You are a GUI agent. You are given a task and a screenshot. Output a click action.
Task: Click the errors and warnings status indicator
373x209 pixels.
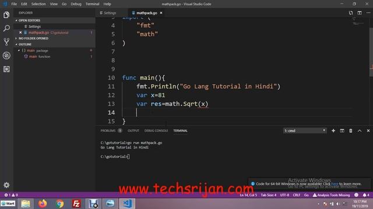pyautogui.click(x=11, y=195)
